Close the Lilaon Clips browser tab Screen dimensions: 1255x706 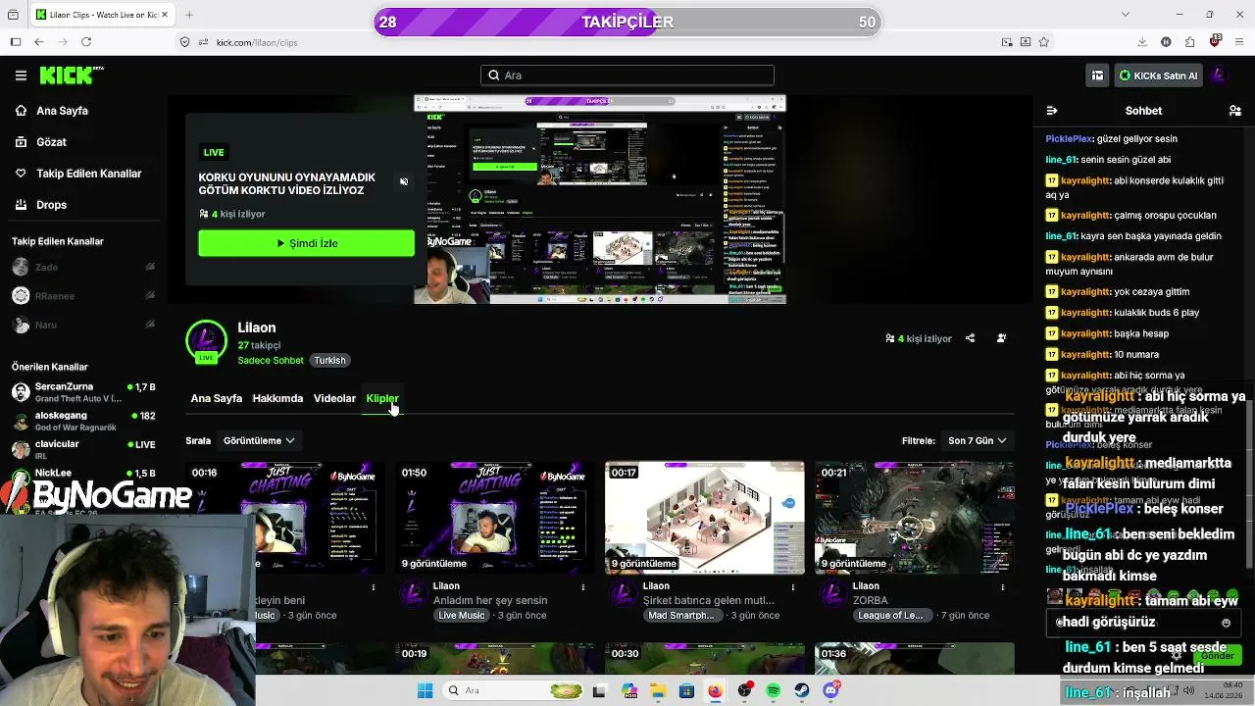point(167,15)
